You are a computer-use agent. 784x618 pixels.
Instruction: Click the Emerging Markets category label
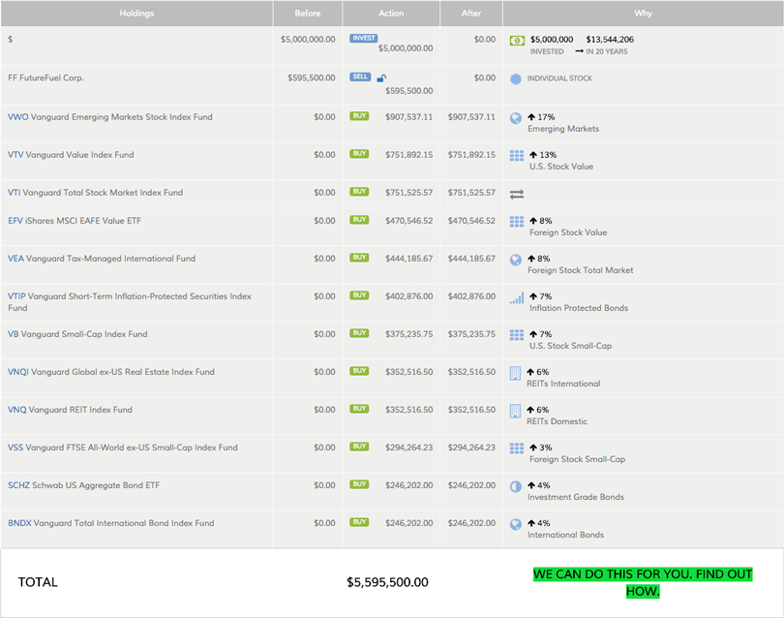click(563, 129)
